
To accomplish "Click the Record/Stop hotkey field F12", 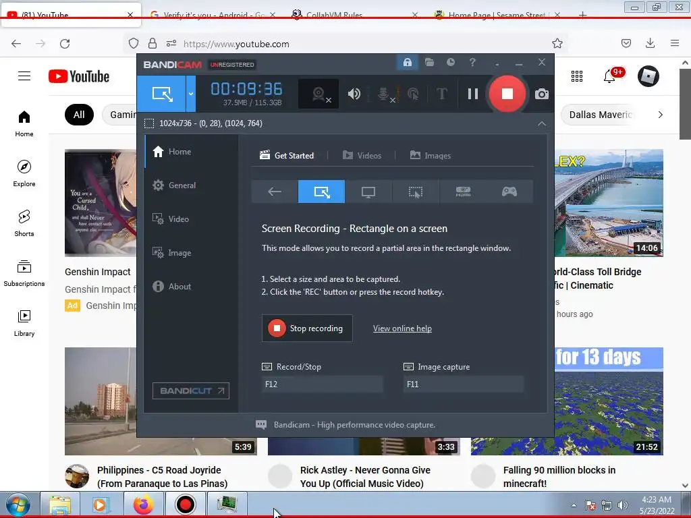I will [x=322, y=384].
